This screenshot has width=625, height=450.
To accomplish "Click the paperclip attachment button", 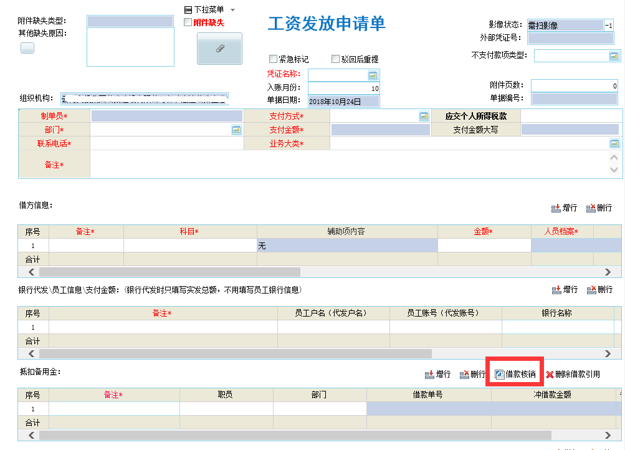I will [219, 49].
